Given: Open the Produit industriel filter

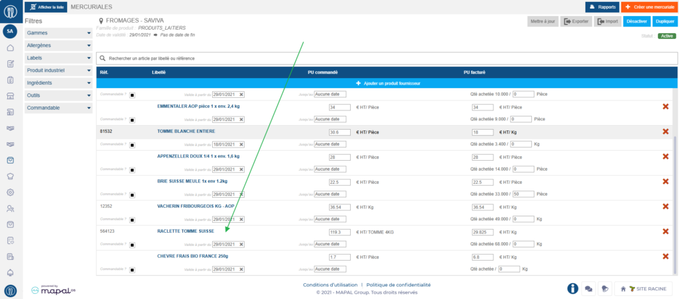Looking at the screenshot, I should coord(58,70).
